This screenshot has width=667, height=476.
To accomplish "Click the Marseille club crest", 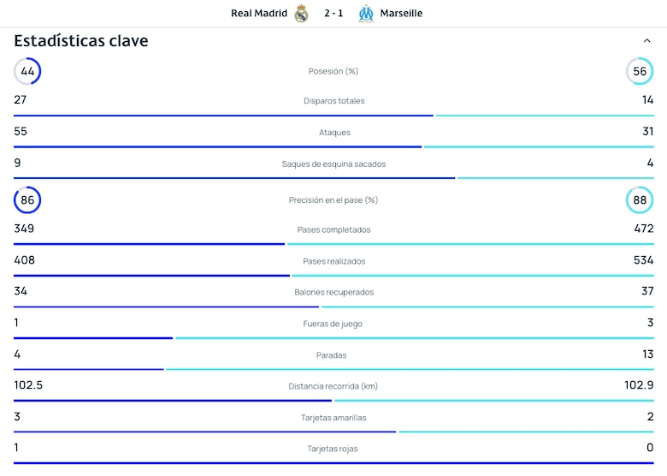I will (366, 13).
